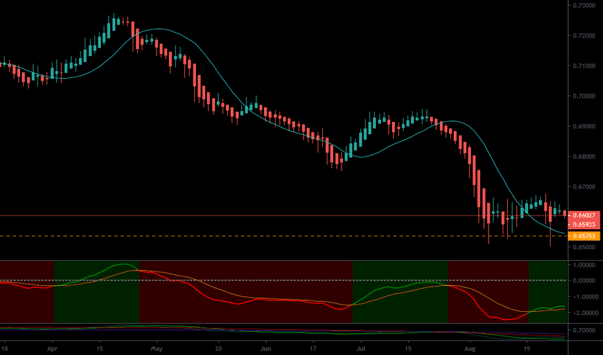This screenshot has height=355, width=603.
Task: Click the 0.71000 price axis value
Action: (585, 66)
